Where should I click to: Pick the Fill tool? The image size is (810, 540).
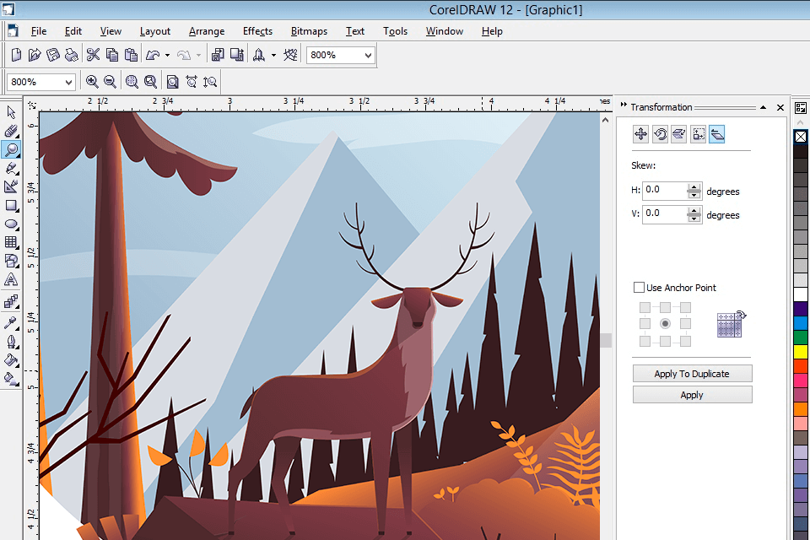(12, 358)
